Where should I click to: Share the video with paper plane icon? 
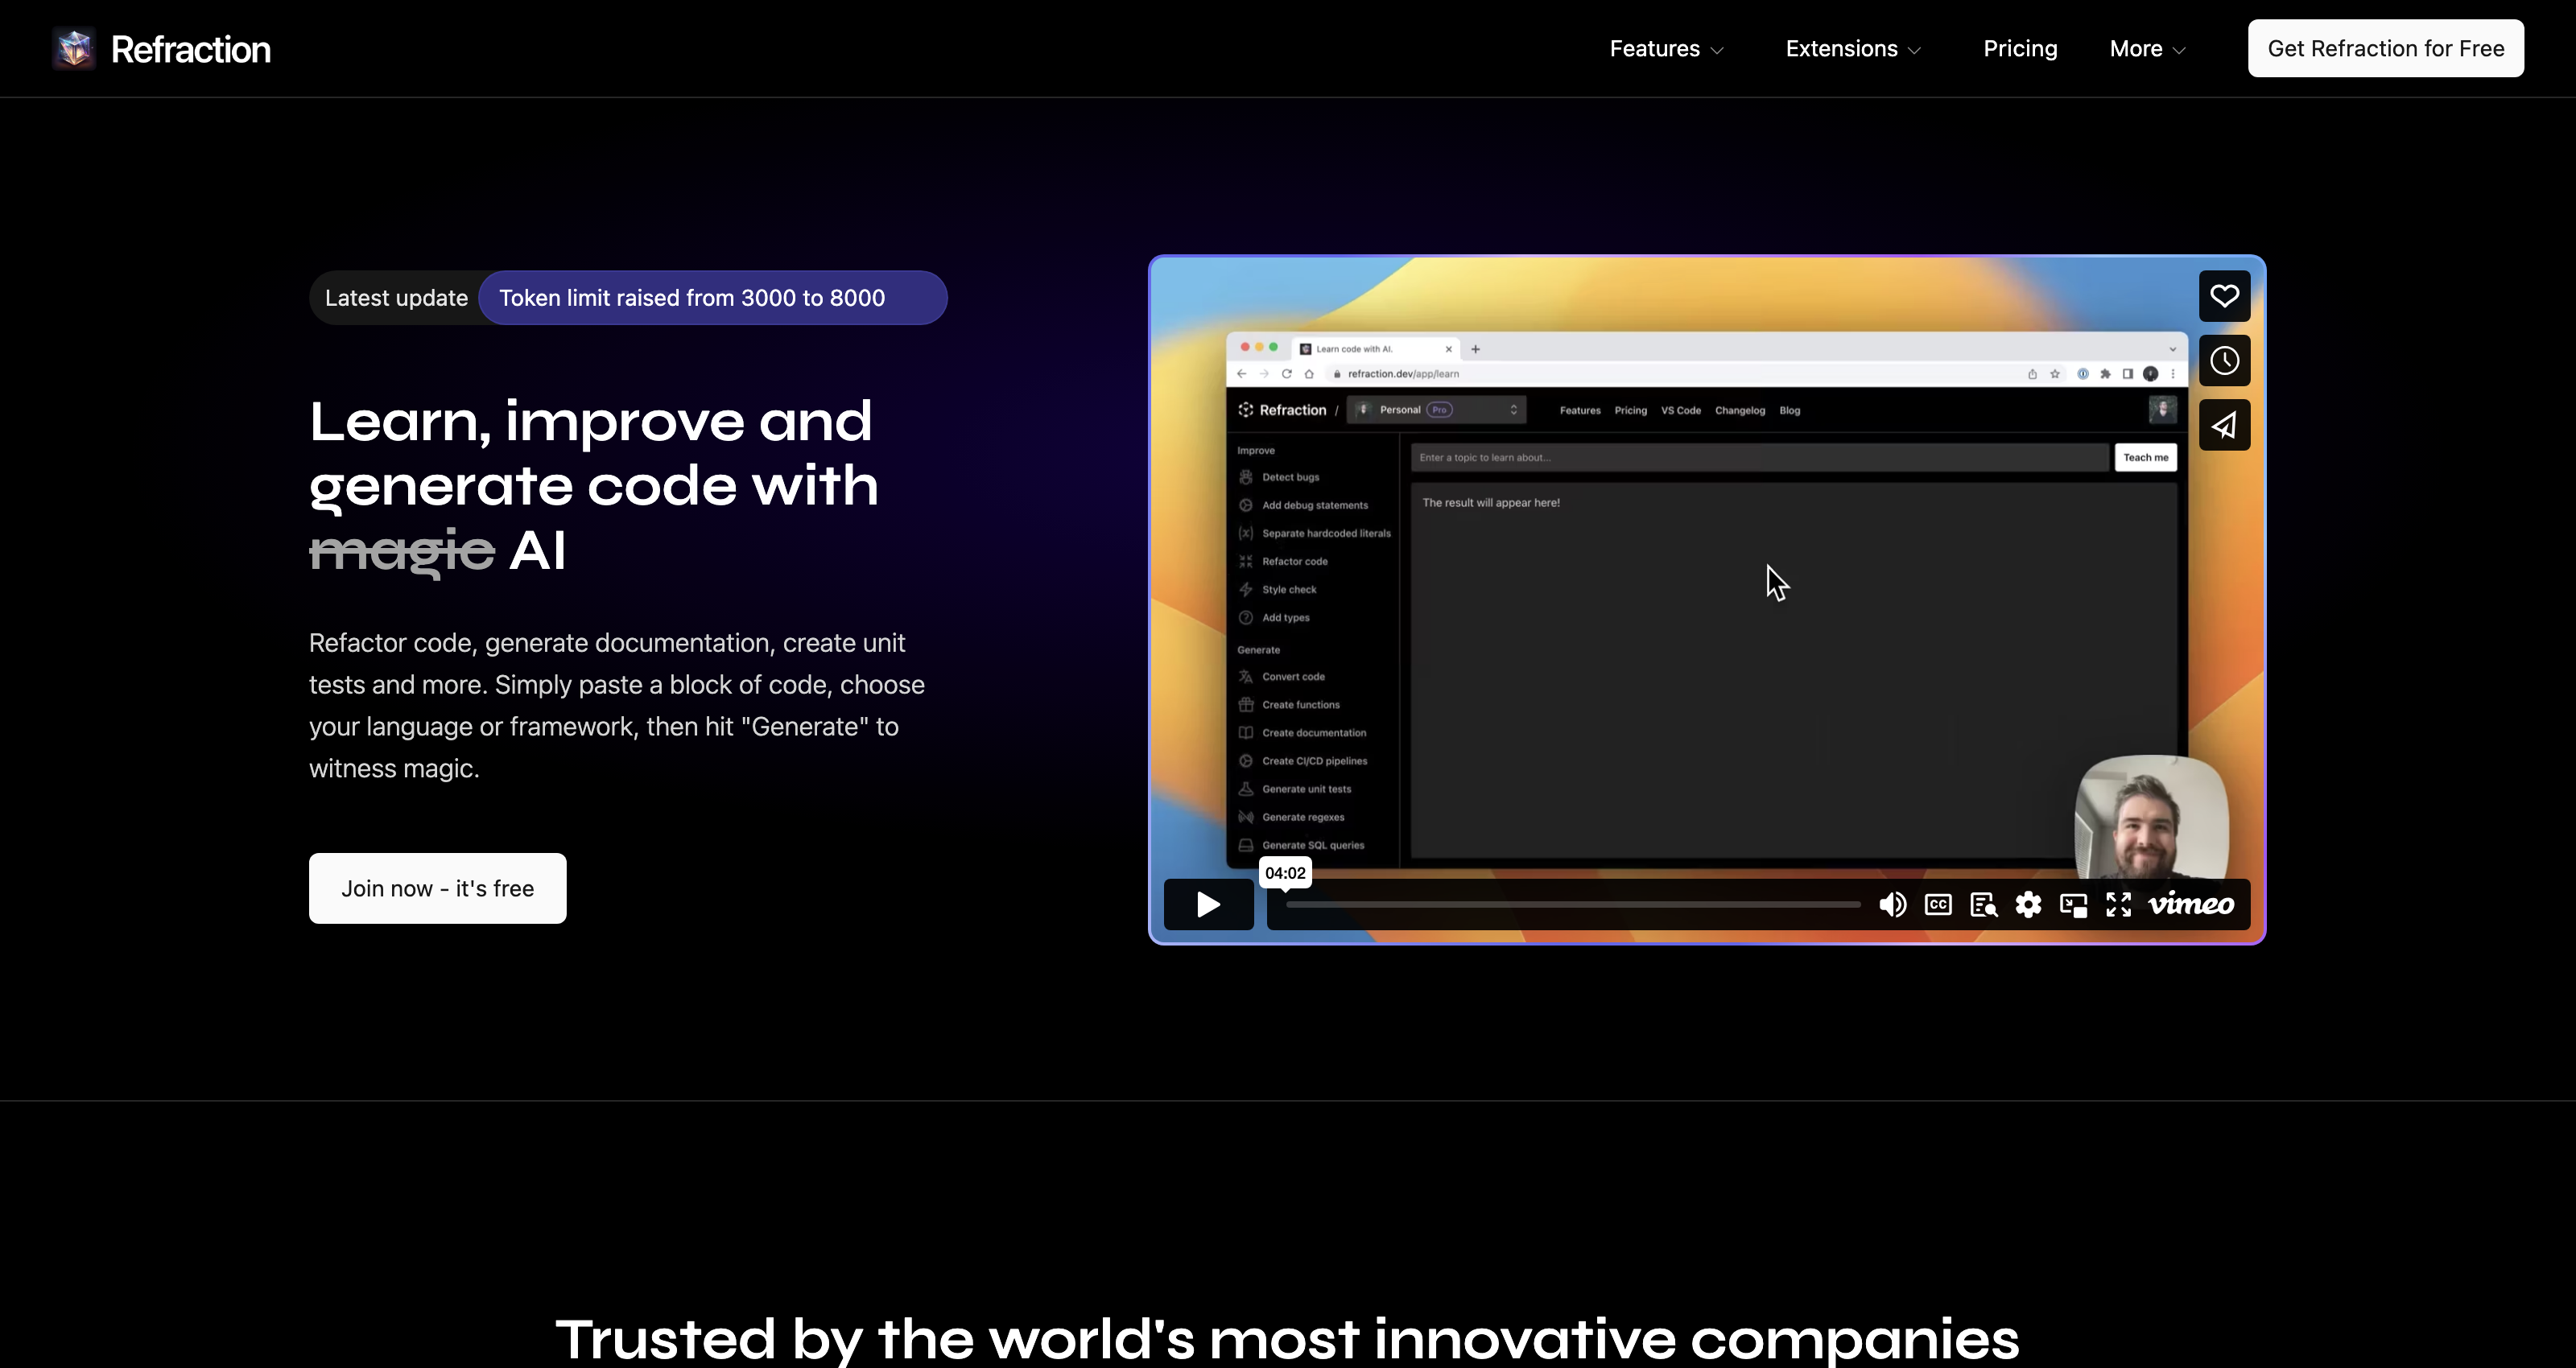(2224, 425)
